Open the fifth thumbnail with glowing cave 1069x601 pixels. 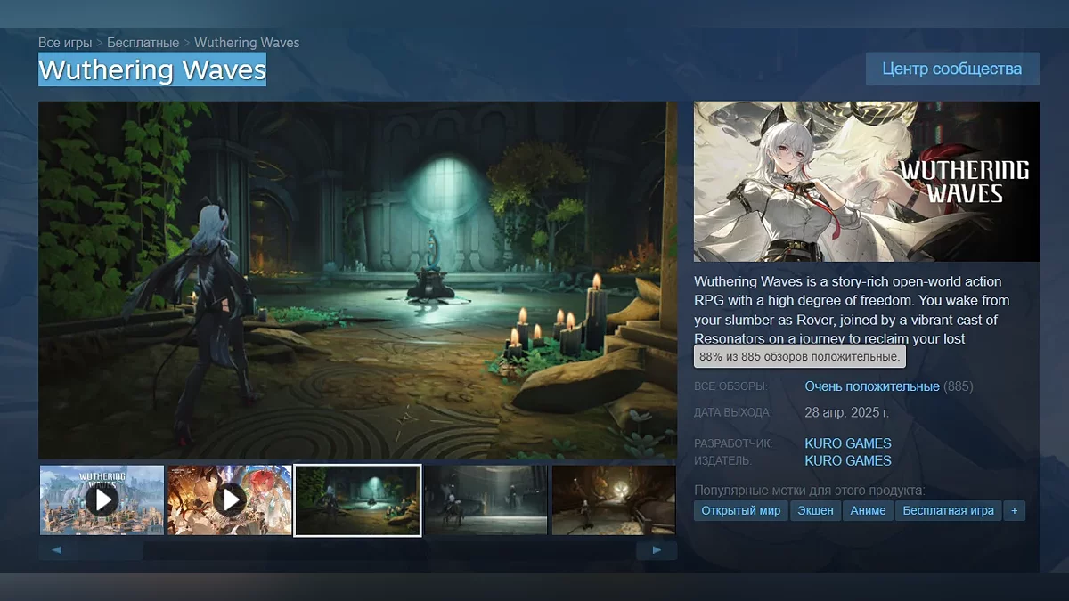[613, 499]
